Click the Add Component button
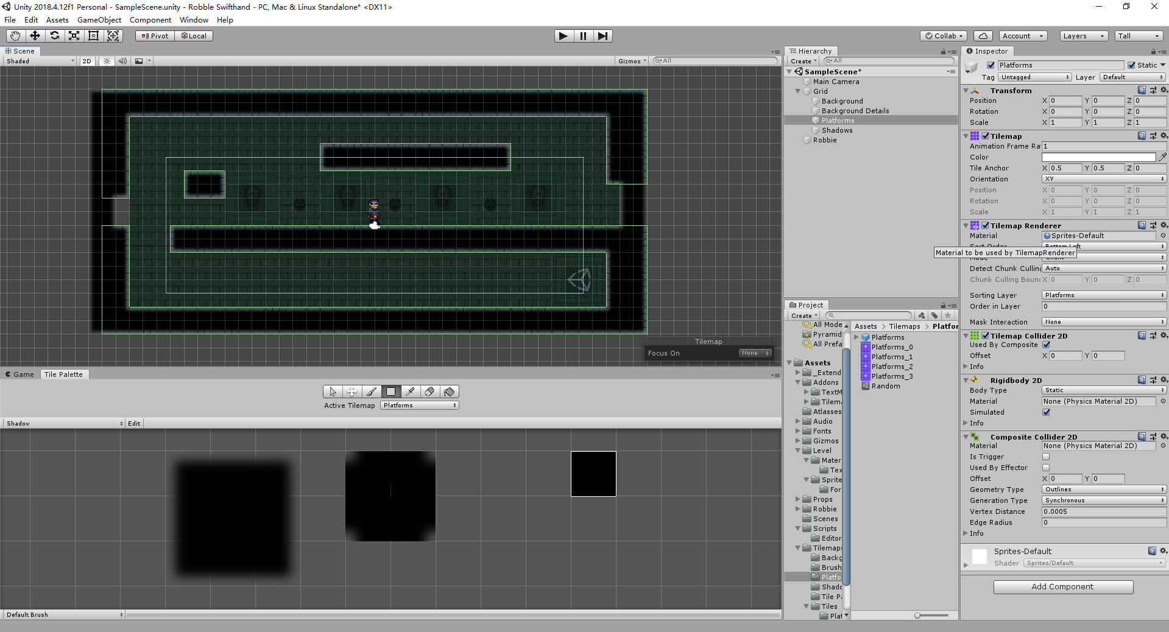 (x=1063, y=587)
